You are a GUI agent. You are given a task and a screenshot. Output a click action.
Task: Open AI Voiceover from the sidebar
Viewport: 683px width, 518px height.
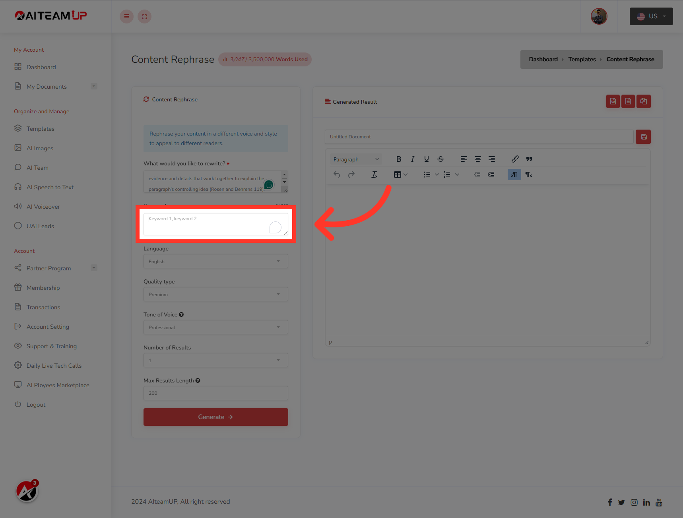click(x=43, y=206)
